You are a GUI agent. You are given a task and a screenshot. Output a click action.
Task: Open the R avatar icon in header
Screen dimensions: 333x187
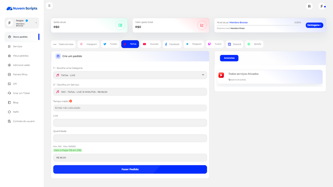(309, 6)
